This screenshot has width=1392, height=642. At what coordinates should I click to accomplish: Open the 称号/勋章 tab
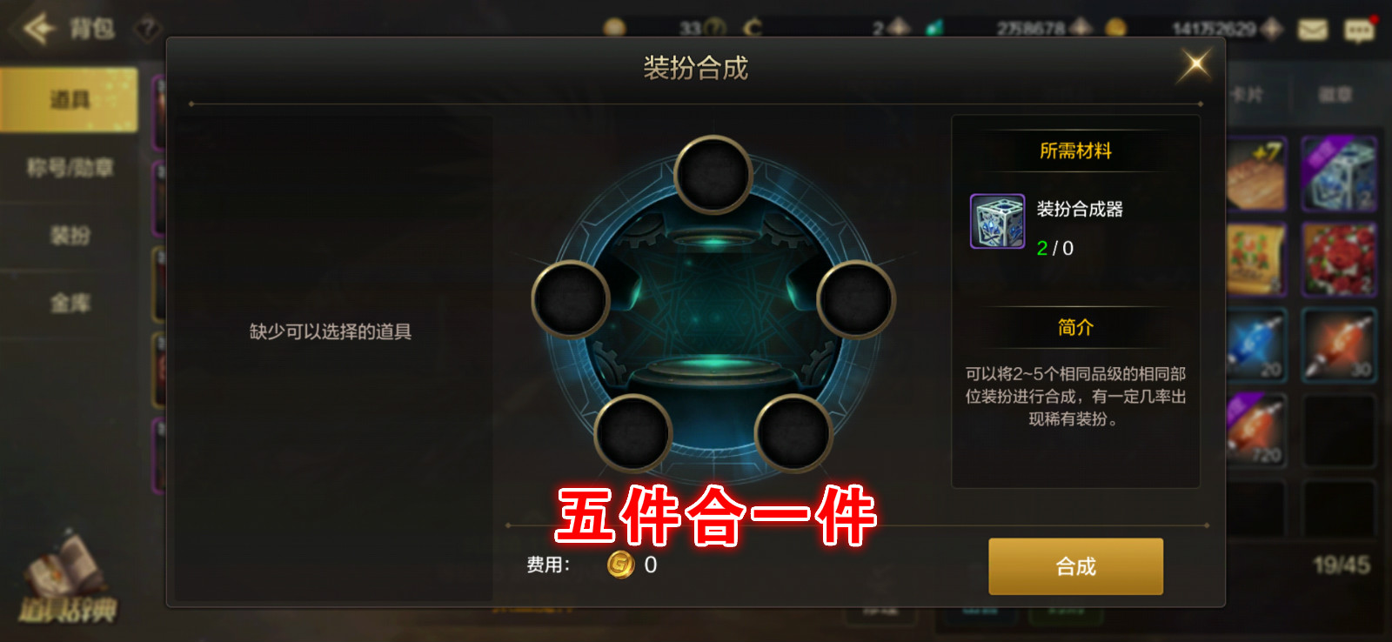tap(70, 167)
